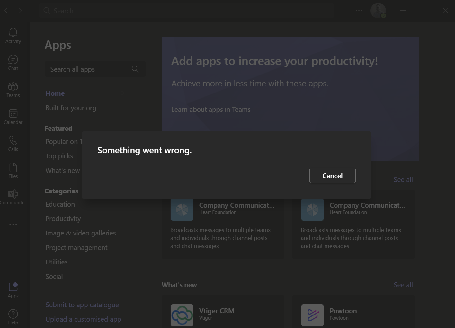Image resolution: width=455 pixels, height=328 pixels.
Task: Click Learn about apps in Teams link
Action: tap(211, 110)
